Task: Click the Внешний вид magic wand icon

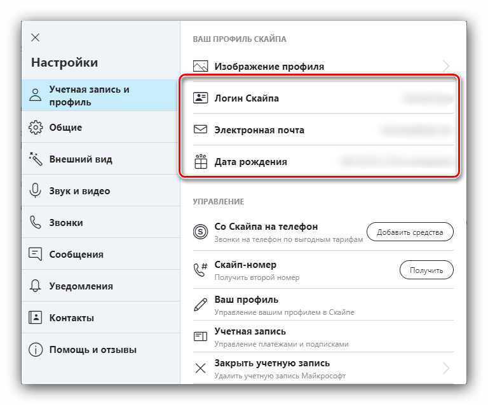Action: [x=36, y=159]
